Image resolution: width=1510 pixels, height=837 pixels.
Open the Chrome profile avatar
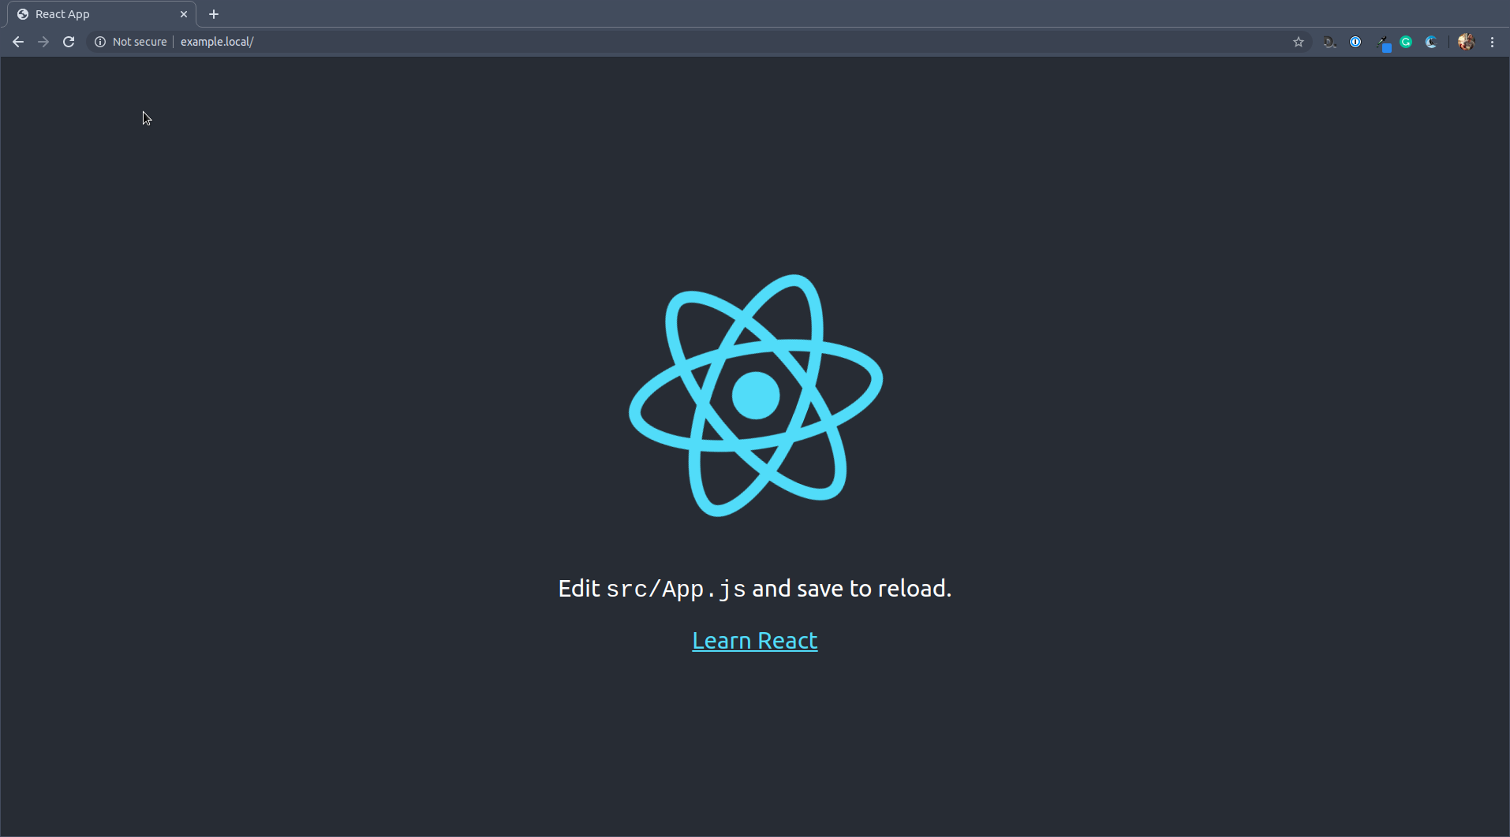(x=1466, y=42)
